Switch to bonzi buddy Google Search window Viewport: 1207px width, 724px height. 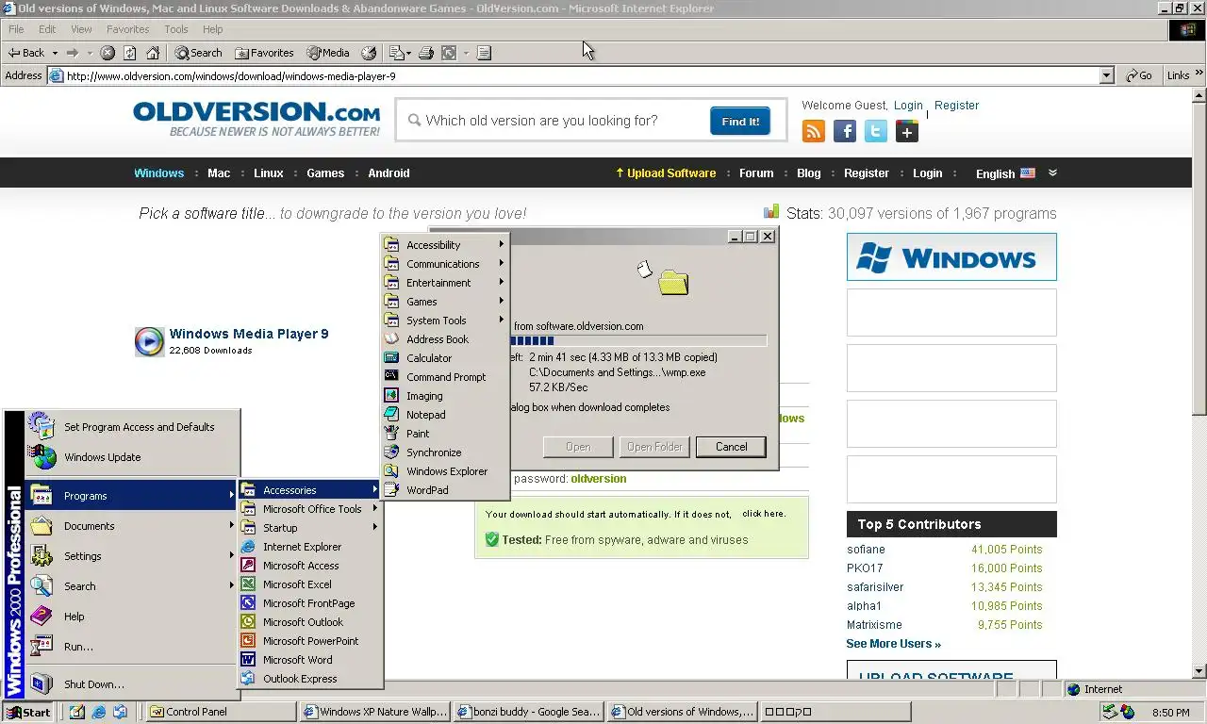click(528, 712)
